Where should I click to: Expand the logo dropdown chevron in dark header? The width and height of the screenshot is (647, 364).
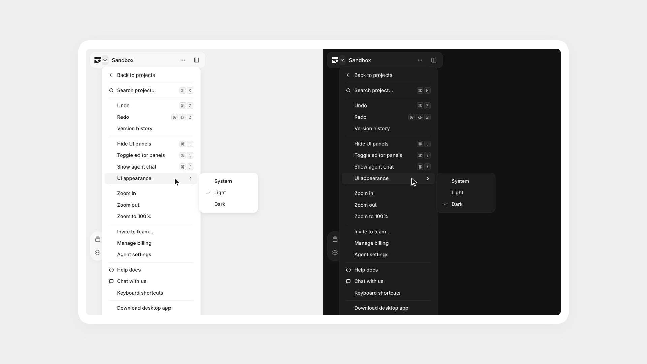point(342,60)
